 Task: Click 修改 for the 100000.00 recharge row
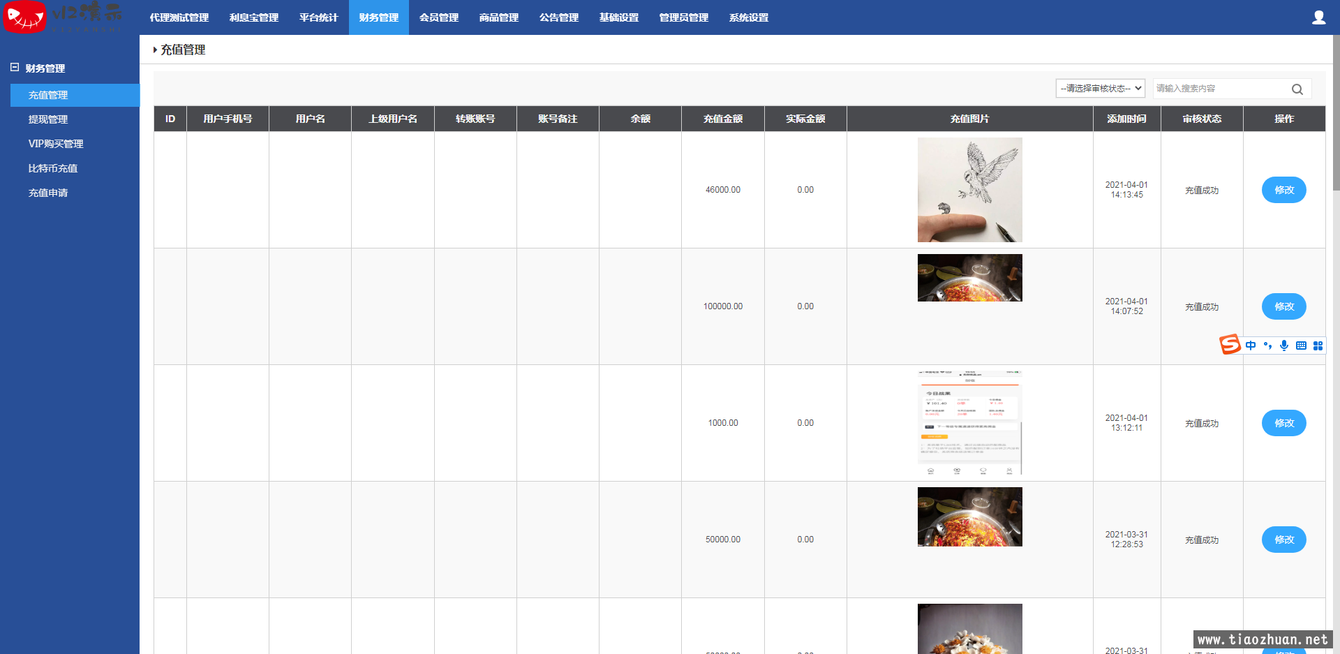click(1284, 306)
